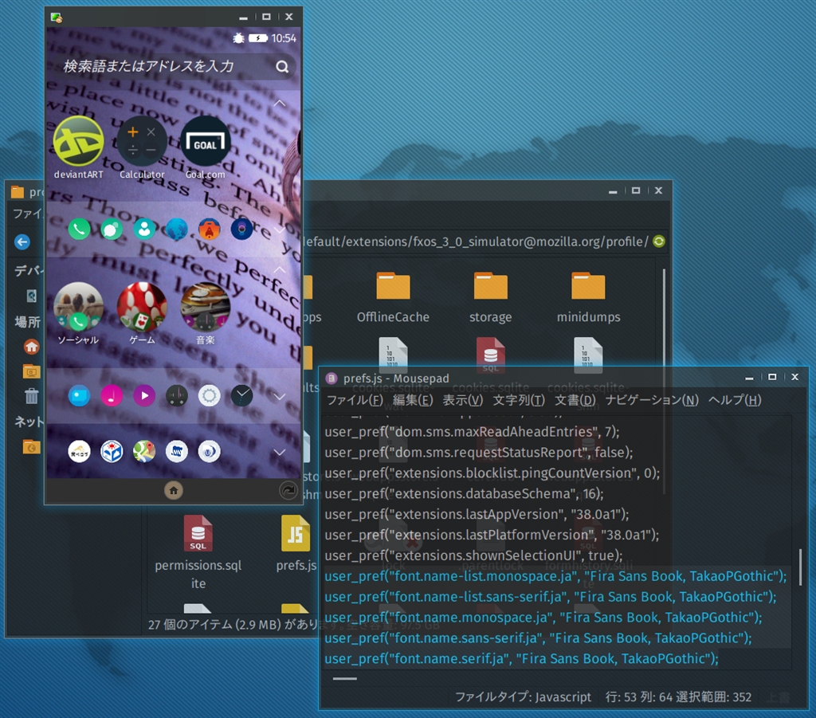Expand the Maps row chevron
Image resolution: width=816 pixels, height=718 pixels.
pos(280,452)
